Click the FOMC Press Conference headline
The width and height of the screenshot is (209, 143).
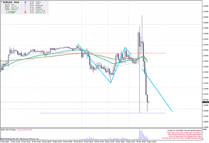point(184,133)
